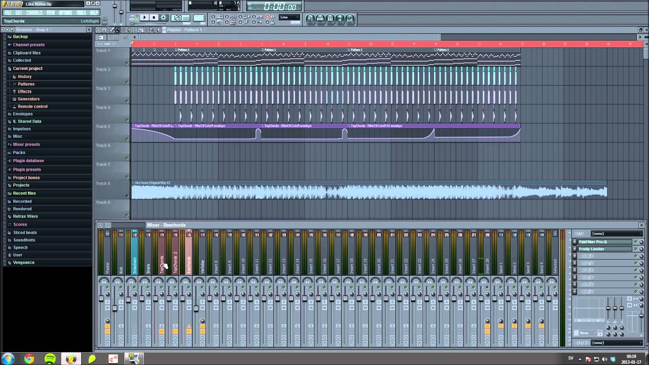Expand the Plugin database folder
Image resolution: width=649 pixels, height=365 pixels.
28,161
